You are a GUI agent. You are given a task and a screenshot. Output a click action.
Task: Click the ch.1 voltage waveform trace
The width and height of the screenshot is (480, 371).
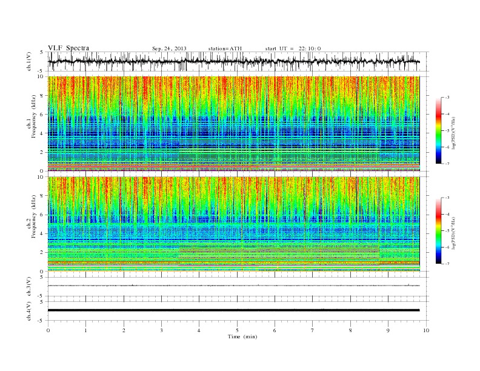pos(233,61)
